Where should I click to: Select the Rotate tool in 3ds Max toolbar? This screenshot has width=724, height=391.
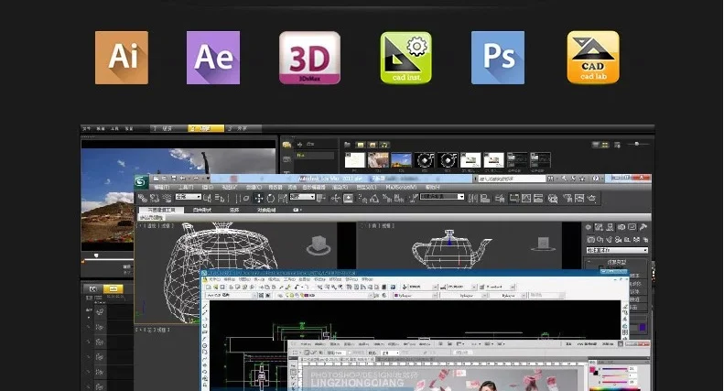click(x=271, y=199)
